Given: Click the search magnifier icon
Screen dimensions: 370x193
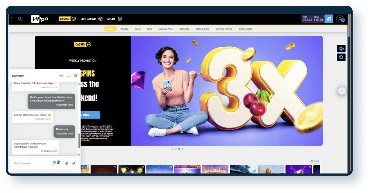Looking at the screenshot, I should point(20,19).
